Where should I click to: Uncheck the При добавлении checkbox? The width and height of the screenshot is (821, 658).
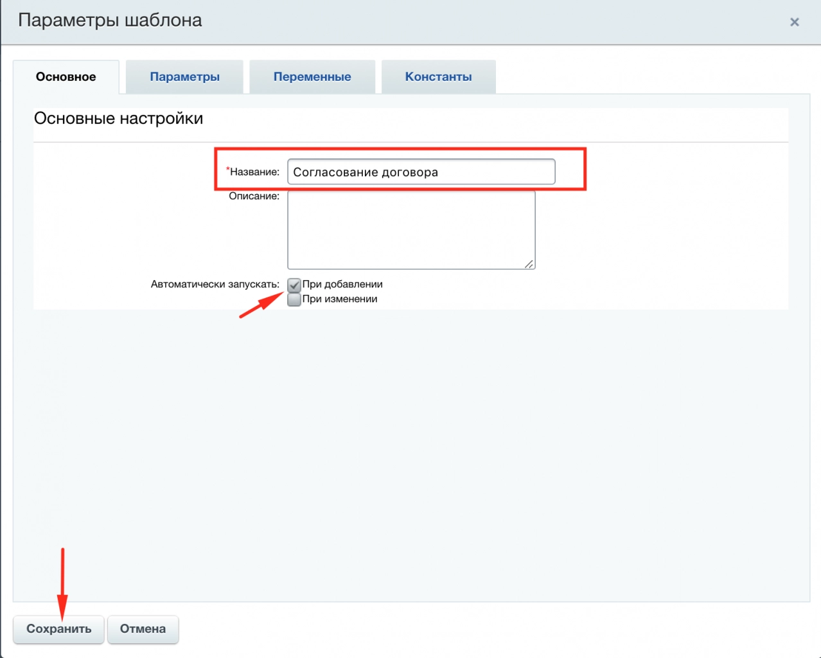pyautogui.click(x=294, y=285)
